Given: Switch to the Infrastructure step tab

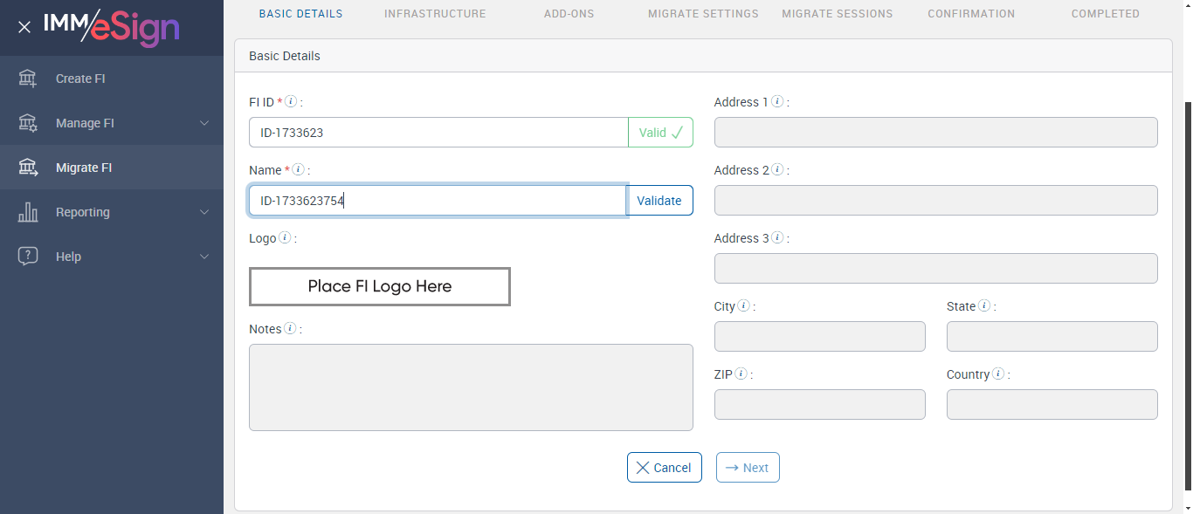Looking at the screenshot, I should pyautogui.click(x=435, y=14).
